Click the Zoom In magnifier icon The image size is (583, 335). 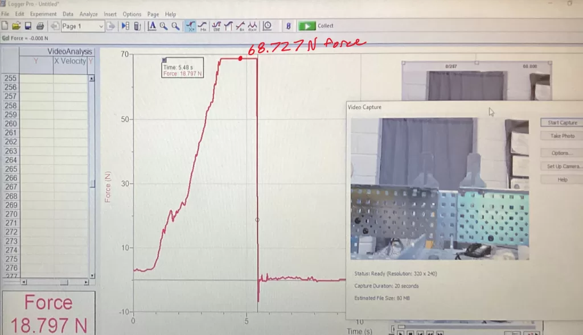tap(163, 26)
